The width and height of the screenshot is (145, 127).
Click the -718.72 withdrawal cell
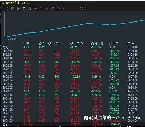(x=114, y=80)
